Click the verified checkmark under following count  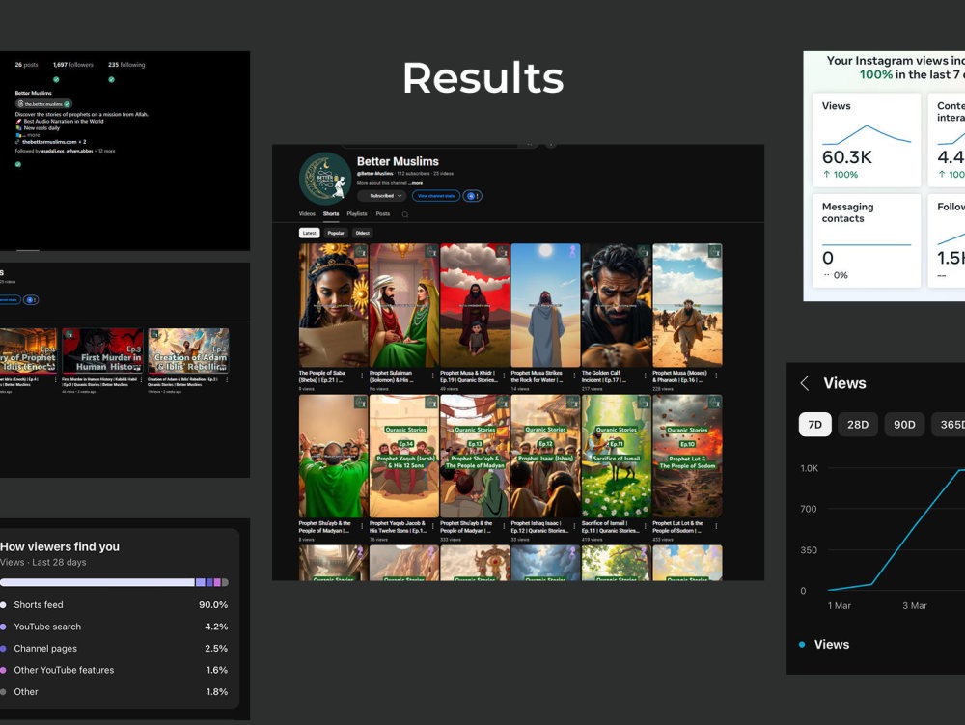point(111,79)
